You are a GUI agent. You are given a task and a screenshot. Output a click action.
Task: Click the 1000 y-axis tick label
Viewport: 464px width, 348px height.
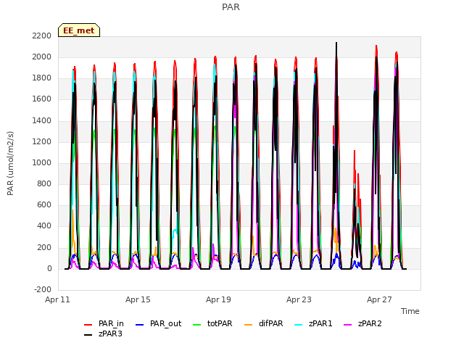point(42,162)
